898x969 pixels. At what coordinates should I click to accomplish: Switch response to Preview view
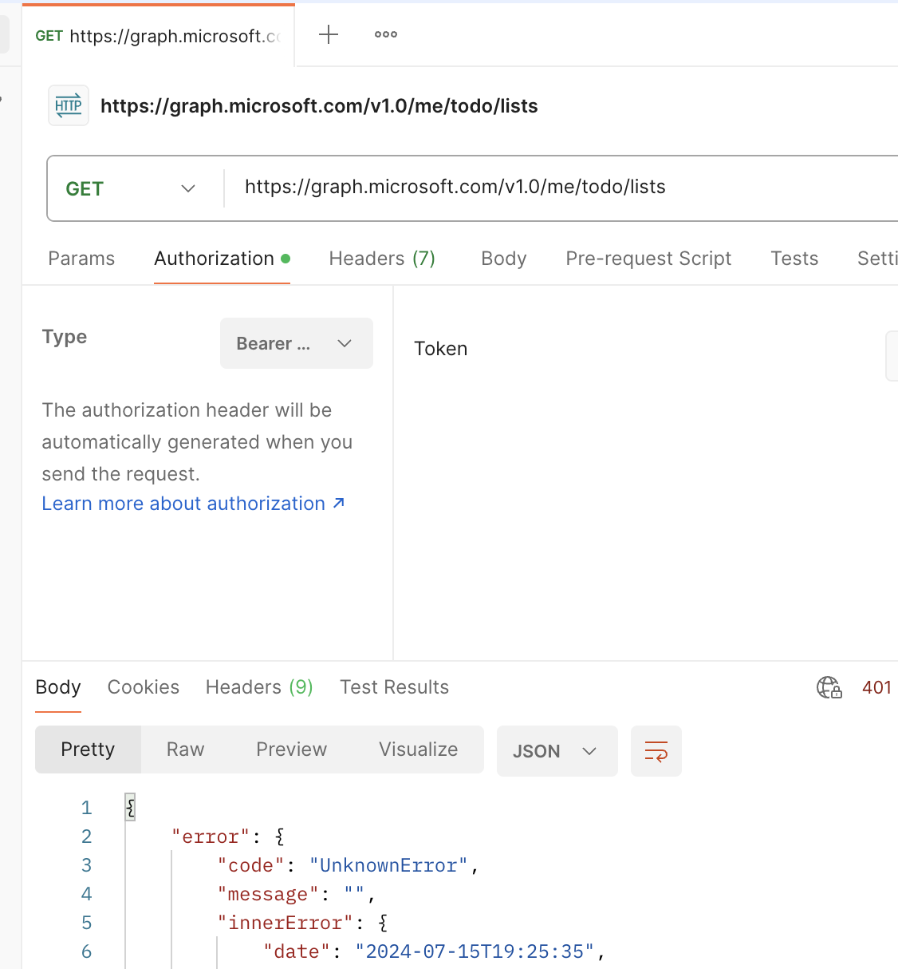[291, 749]
